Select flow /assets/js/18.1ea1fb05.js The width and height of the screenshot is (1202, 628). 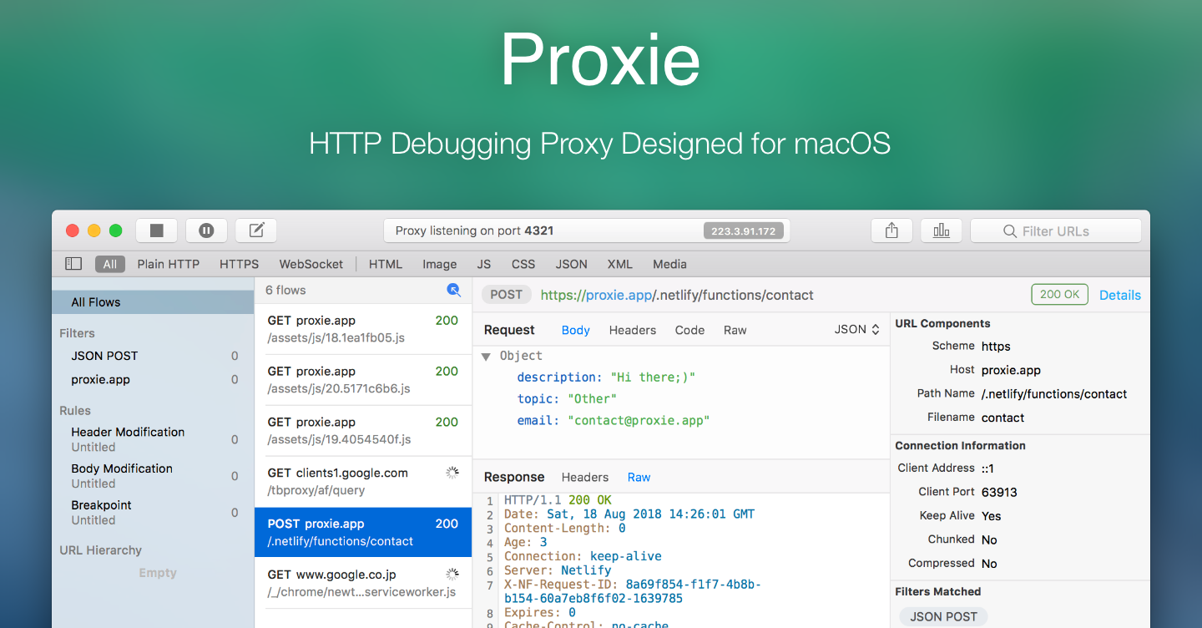click(363, 329)
